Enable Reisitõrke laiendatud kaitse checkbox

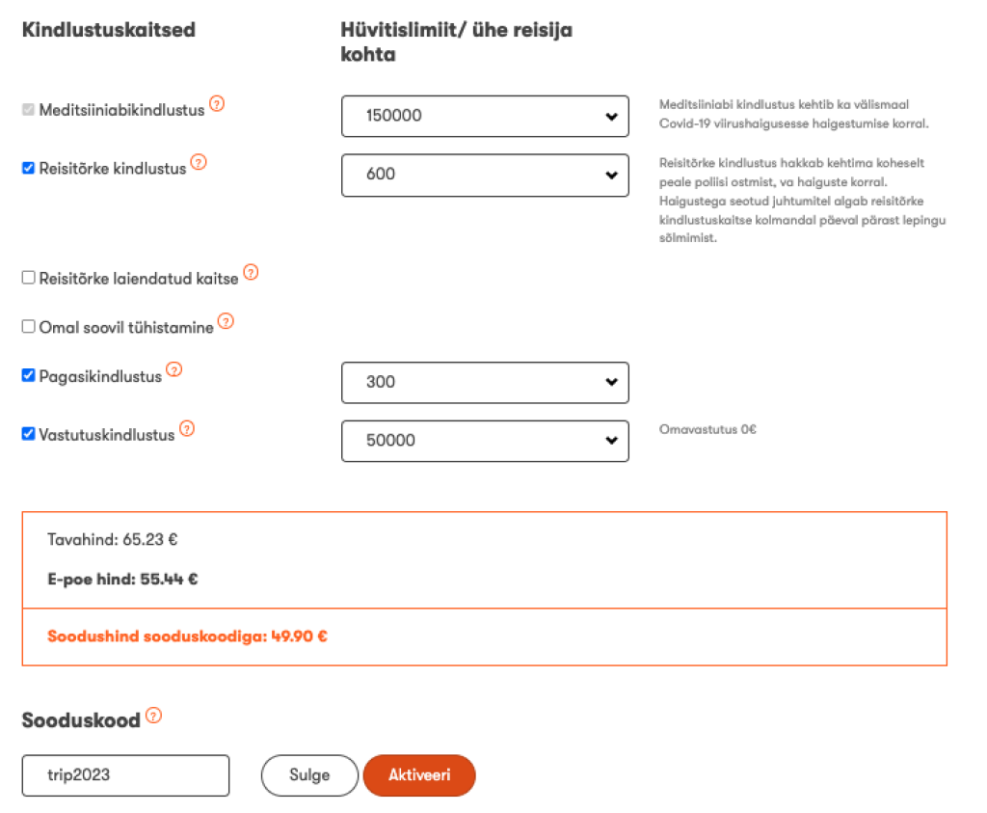click(28, 278)
